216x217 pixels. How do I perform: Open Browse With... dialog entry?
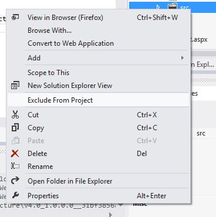[98, 30]
